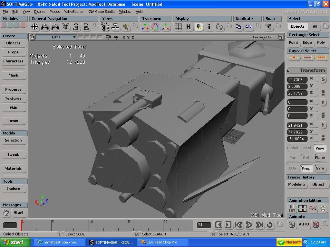Click the Mesh create button

(x=13, y=75)
